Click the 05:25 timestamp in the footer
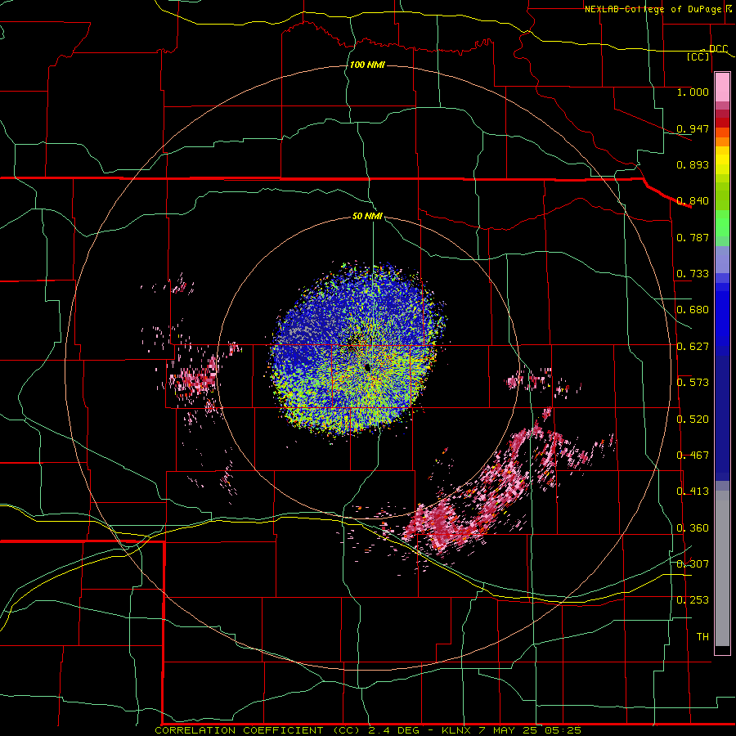This screenshot has width=736, height=736. click(563, 730)
